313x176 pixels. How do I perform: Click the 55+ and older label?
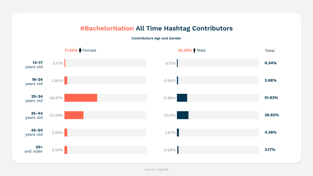pyautogui.click(x=34, y=149)
